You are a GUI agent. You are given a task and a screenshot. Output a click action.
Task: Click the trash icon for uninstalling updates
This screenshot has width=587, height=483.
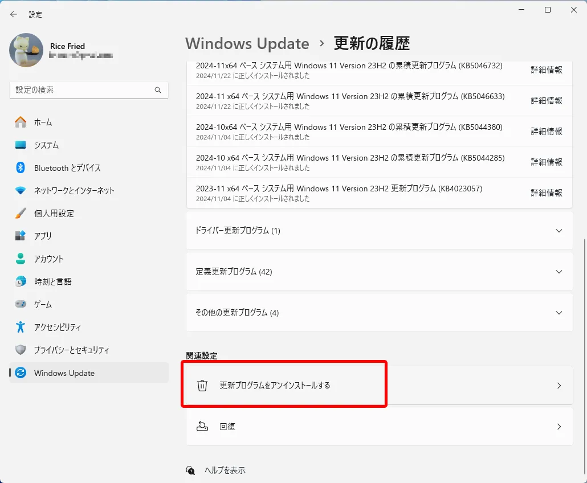tap(202, 386)
